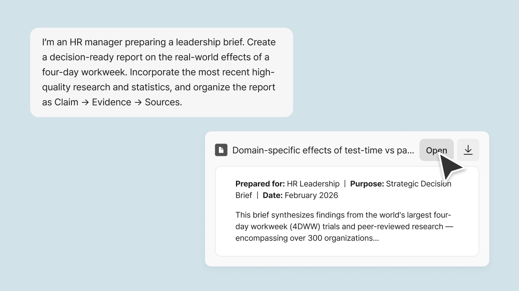This screenshot has width=519, height=291.
Task: Click the 'Date:' bold label
Action: [x=273, y=195]
